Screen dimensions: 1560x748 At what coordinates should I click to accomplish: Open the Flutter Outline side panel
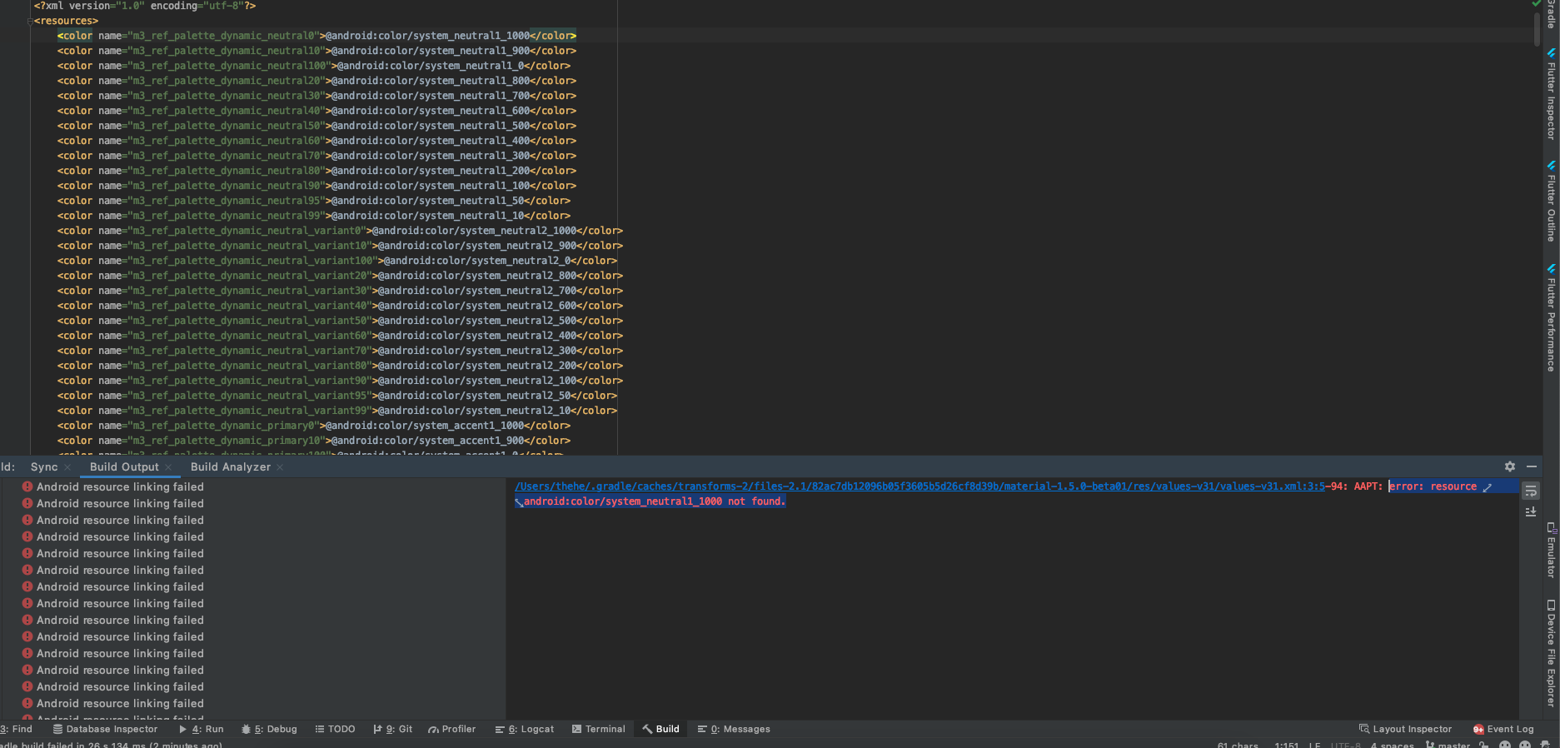point(1551,201)
